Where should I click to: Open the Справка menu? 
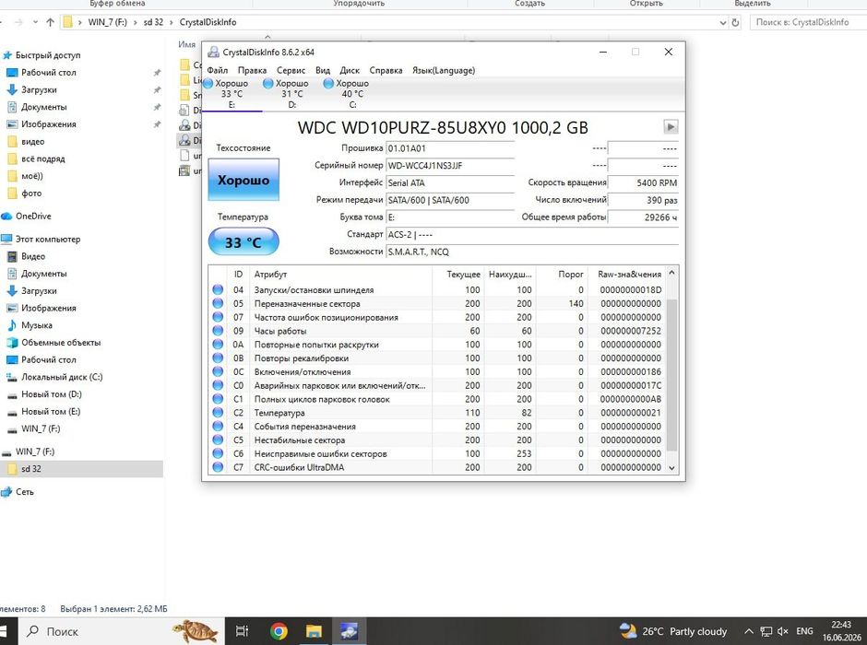pyautogui.click(x=386, y=70)
